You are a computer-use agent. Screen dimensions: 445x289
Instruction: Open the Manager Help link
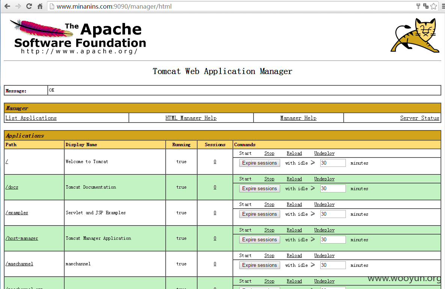pyautogui.click(x=298, y=118)
